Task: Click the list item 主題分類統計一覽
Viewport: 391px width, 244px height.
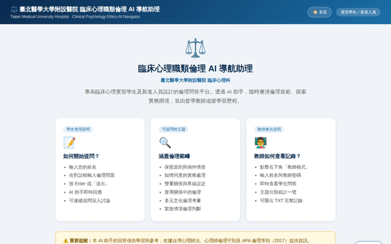Action: click(278, 192)
